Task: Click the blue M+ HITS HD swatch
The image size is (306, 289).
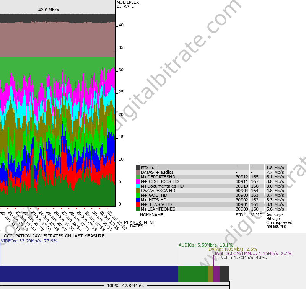Action: (138, 200)
